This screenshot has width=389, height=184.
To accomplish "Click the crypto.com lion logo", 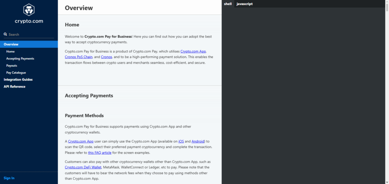I will (29, 10).
